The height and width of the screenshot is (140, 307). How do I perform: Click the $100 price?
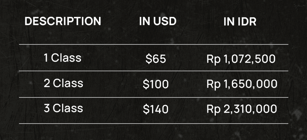click(x=156, y=84)
